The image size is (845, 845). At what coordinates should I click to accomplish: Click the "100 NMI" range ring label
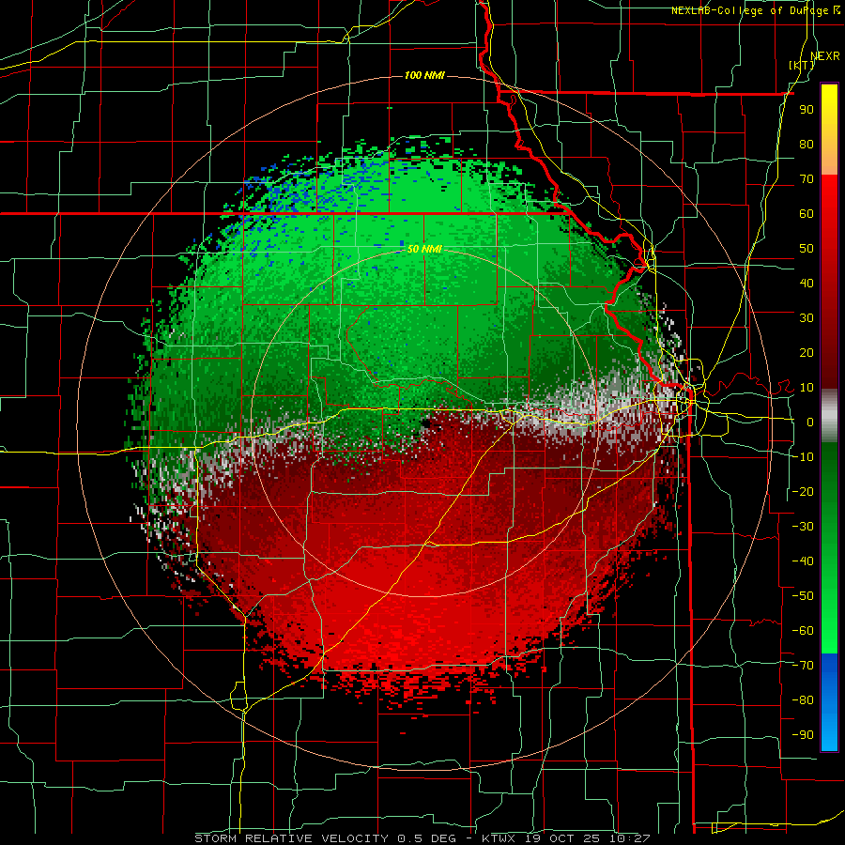coord(424,75)
